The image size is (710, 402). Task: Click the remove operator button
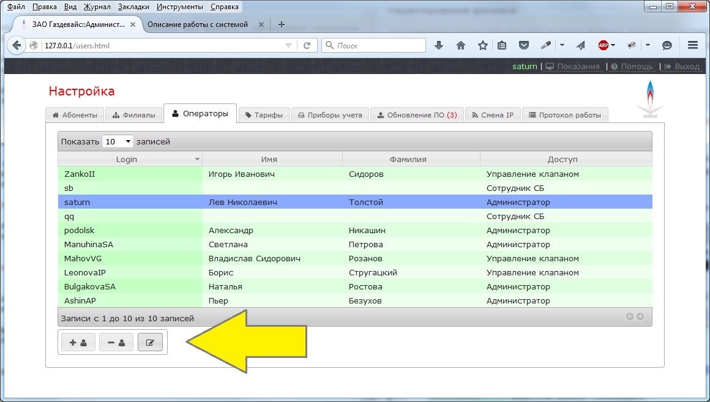coord(116,343)
